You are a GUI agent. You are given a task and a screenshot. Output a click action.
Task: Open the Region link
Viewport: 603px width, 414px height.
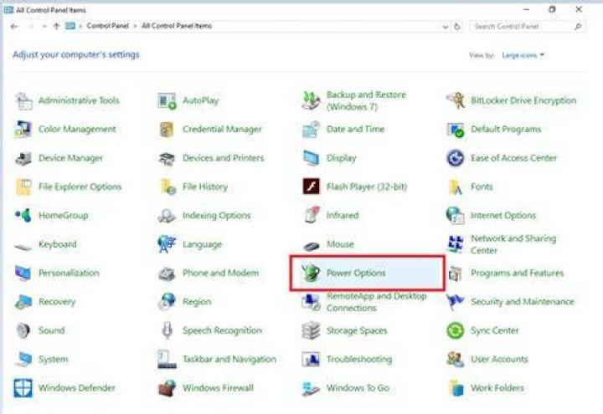[197, 302]
